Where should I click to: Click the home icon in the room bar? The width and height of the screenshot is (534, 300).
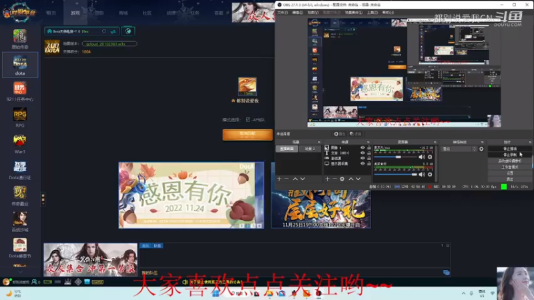point(49,31)
